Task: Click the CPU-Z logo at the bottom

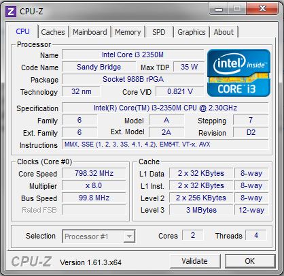Action: [31, 262]
